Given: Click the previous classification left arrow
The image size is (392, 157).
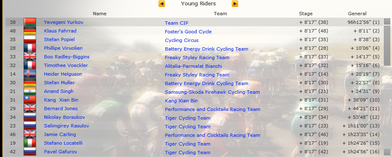Looking at the screenshot, I should pyautogui.click(x=162, y=4).
